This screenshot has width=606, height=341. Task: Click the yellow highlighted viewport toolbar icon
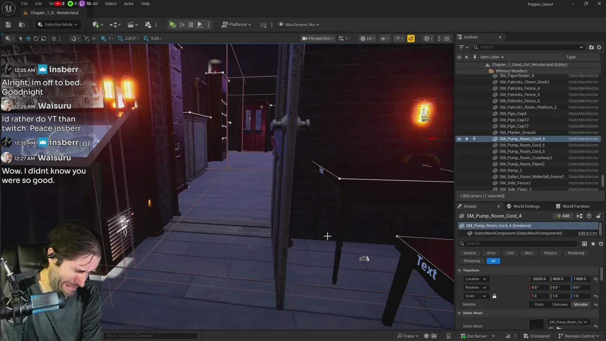pyautogui.click(x=410, y=38)
